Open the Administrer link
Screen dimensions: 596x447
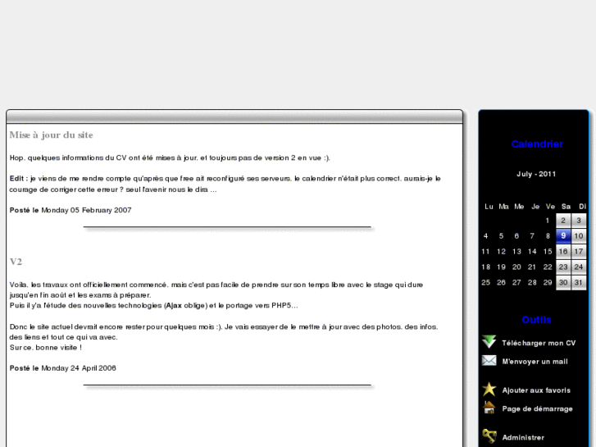(x=523, y=437)
